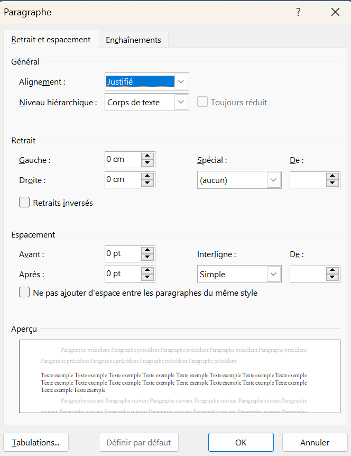The height and width of the screenshot is (456, 351).
Task: Decrease Gauche indent with down arrow
Action: point(147,163)
